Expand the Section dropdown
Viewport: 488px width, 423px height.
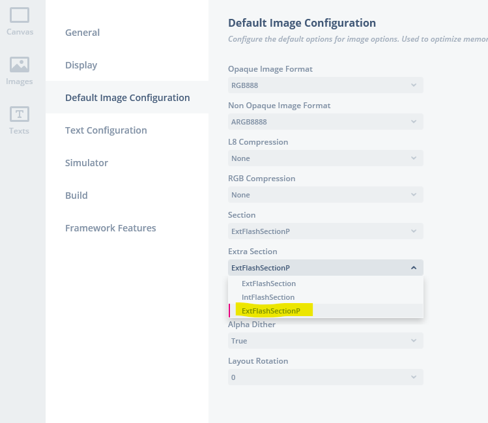coord(325,231)
